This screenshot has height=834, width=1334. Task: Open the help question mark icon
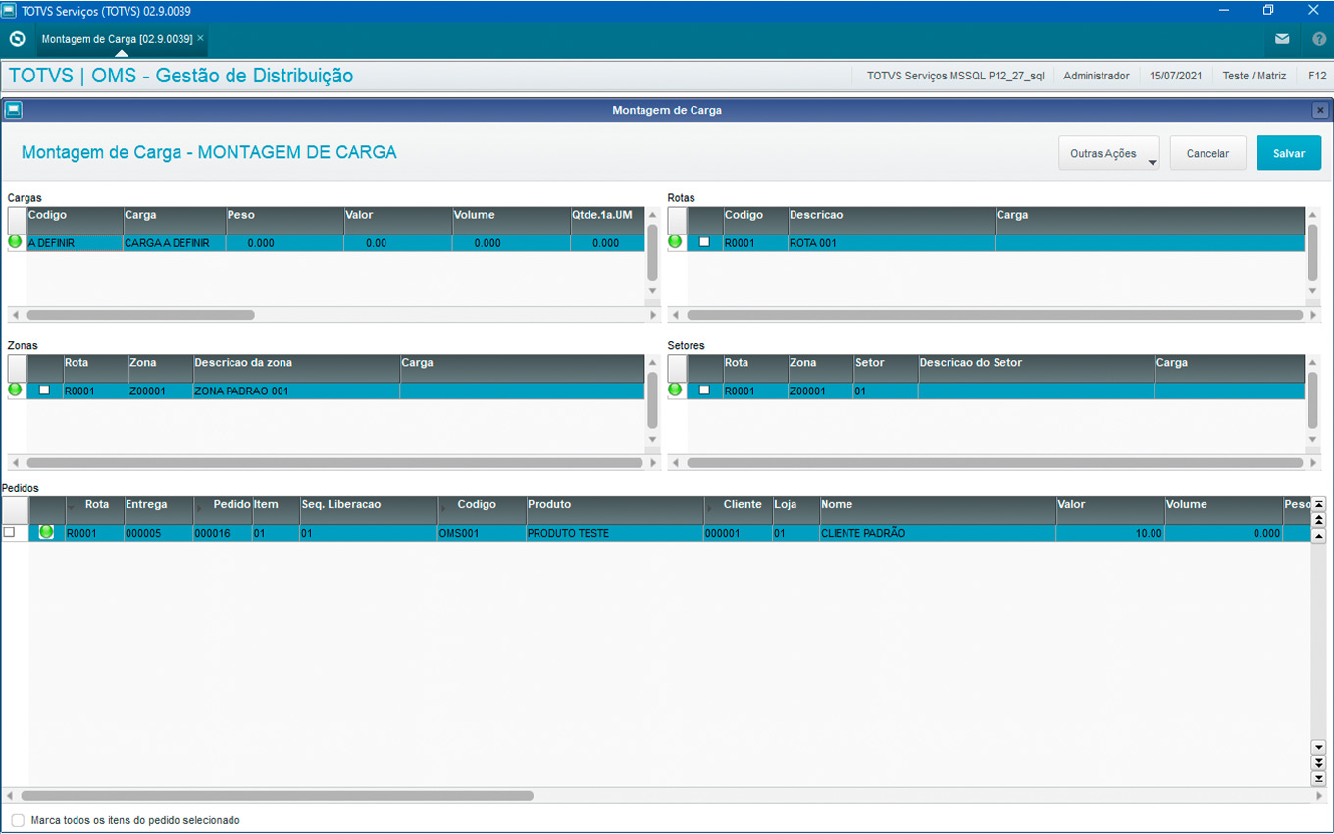click(x=1319, y=39)
